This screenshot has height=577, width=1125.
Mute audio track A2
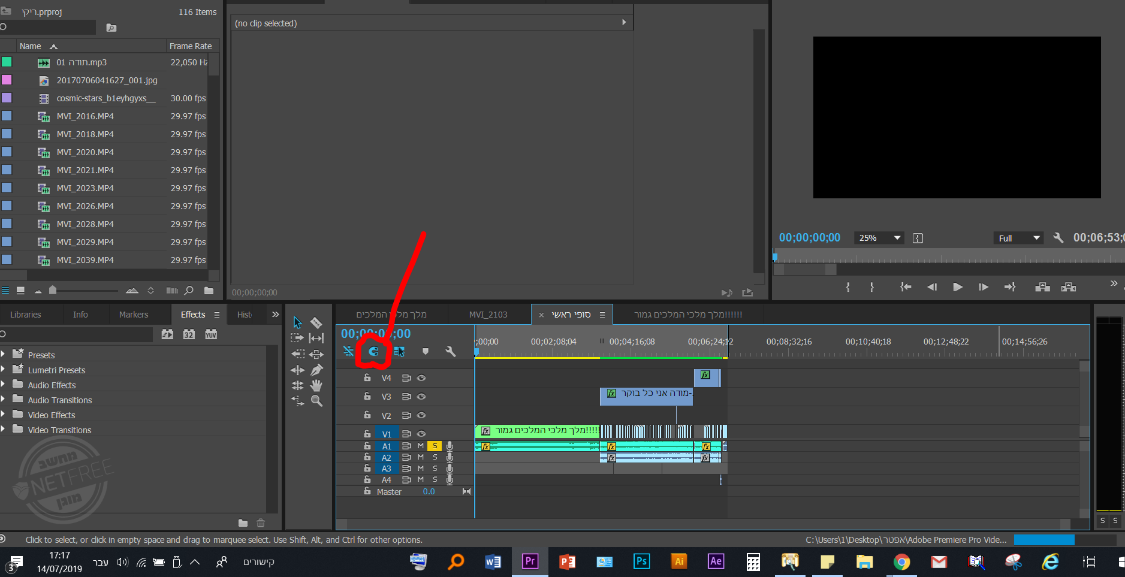[x=421, y=457]
